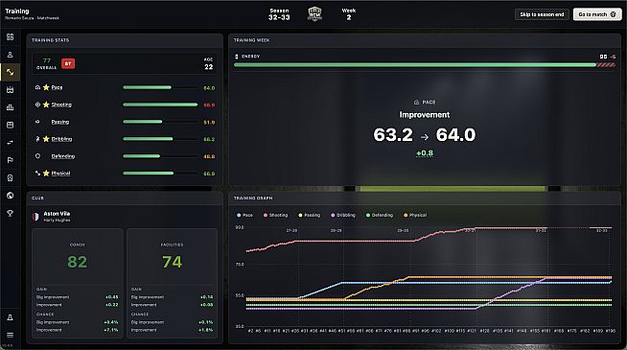Click the battery icon next to Energy
The height and width of the screenshot is (350, 627).
(237, 57)
